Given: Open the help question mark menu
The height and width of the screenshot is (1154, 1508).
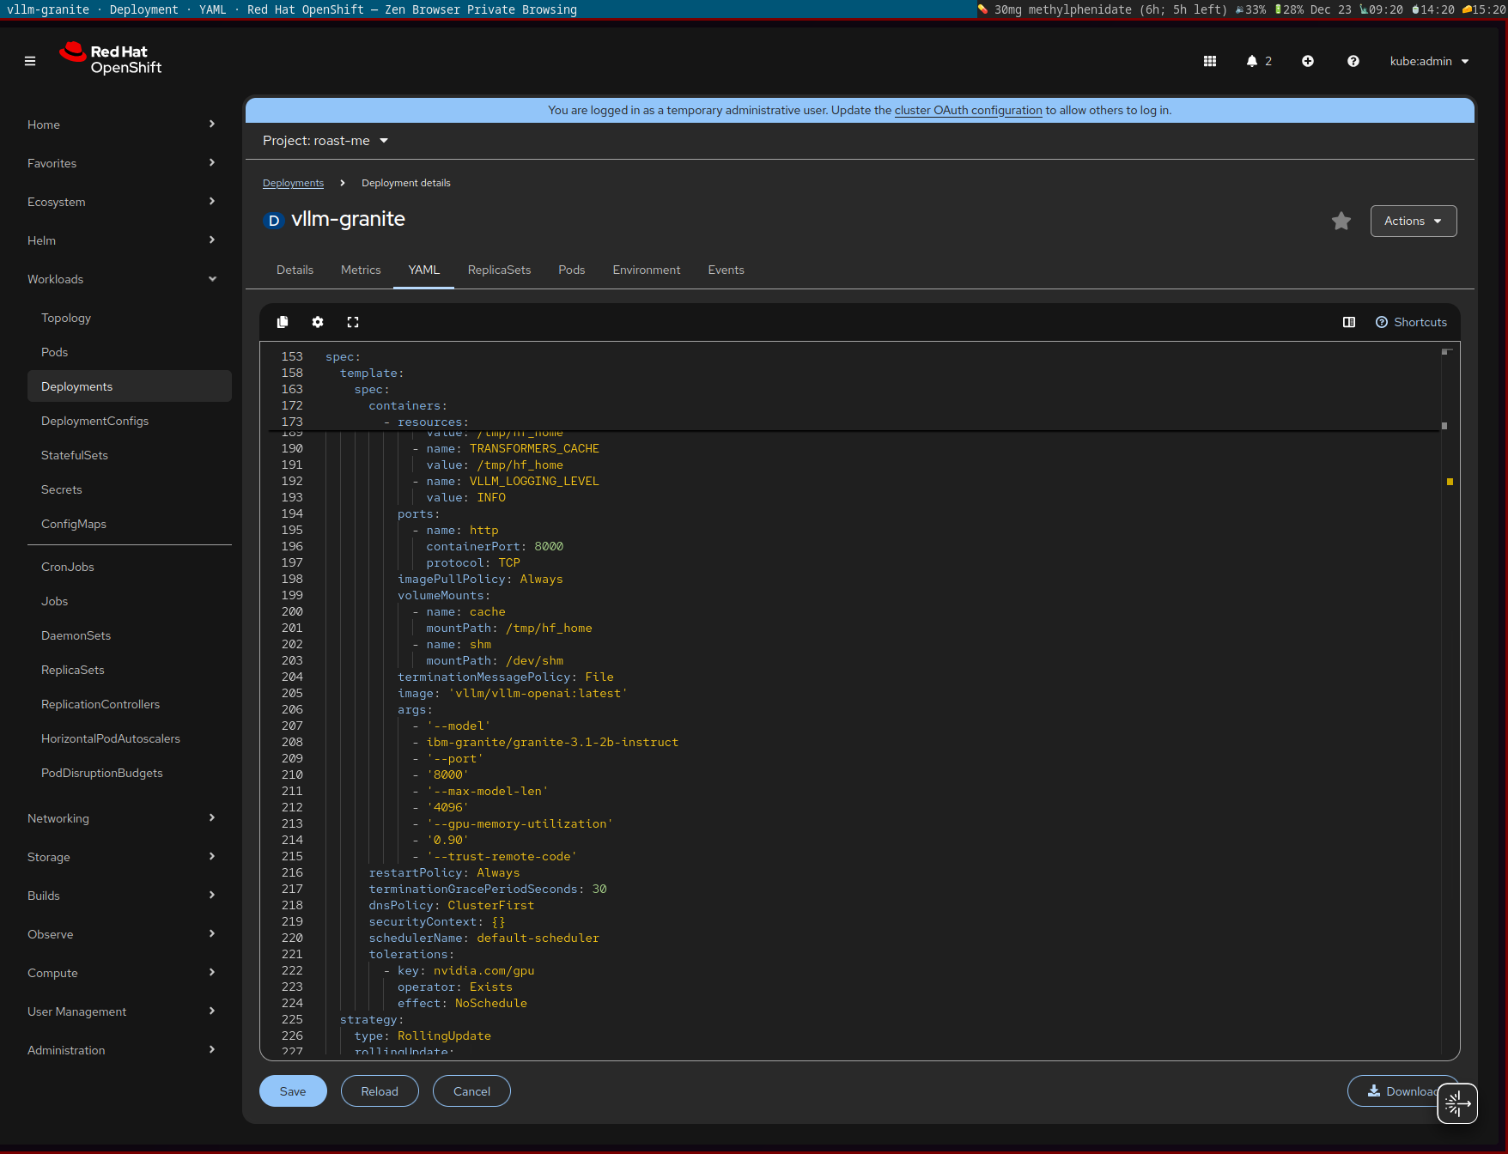Looking at the screenshot, I should pos(1353,61).
